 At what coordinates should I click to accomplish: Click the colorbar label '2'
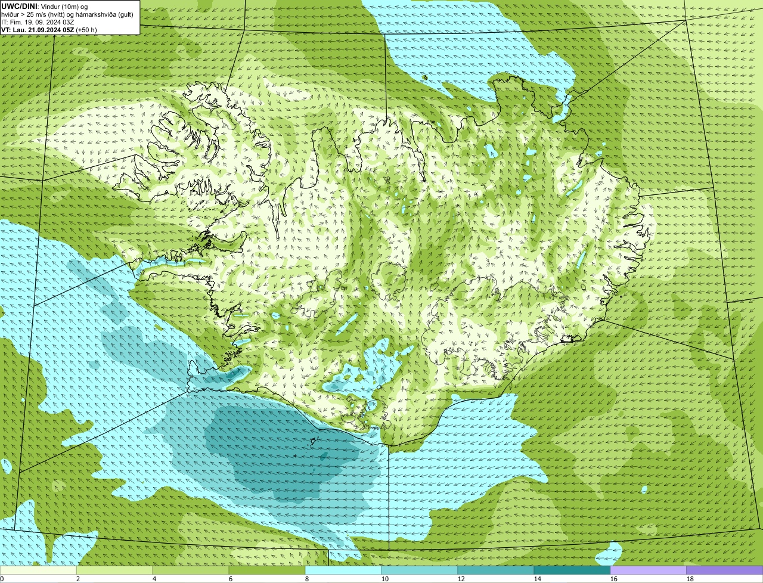78,579
